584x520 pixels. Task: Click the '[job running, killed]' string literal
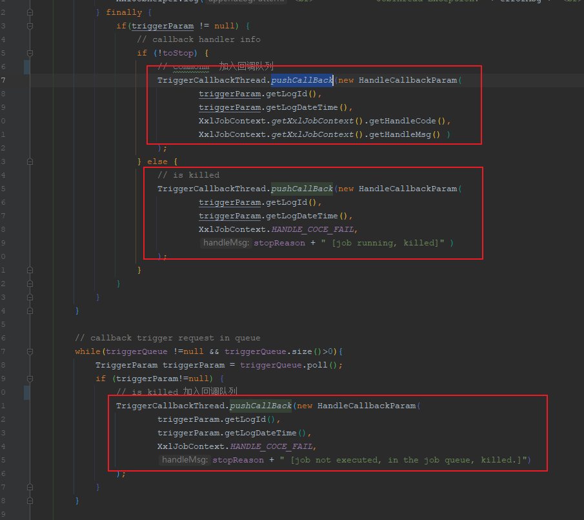pyautogui.click(x=383, y=243)
